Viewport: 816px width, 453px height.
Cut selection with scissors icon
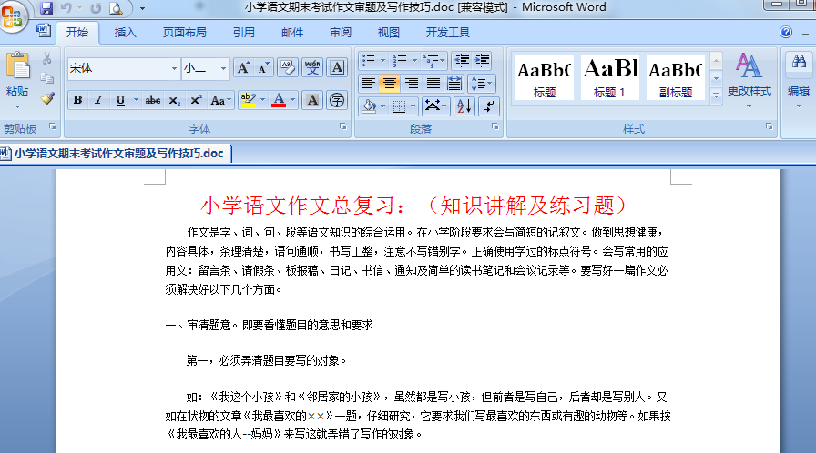[x=46, y=58]
